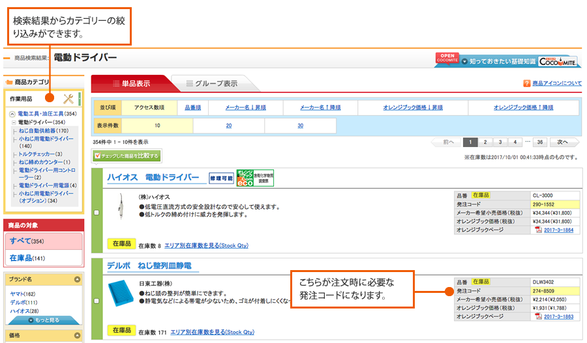The width and height of the screenshot is (587, 343).
Task: Filter brand デルポ(111)
Action: 23,302
